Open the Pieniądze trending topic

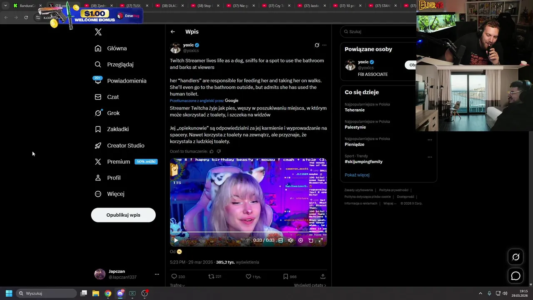coord(354,145)
